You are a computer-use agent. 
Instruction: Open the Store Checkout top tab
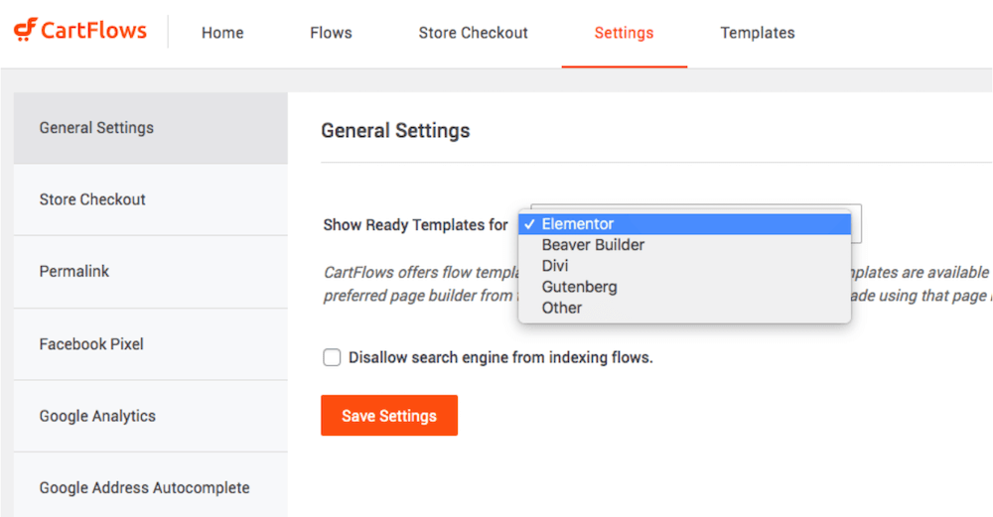pyautogui.click(x=473, y=33)
